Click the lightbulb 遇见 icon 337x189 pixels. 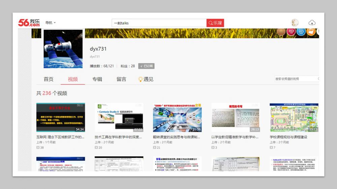[x=141, y=79]
